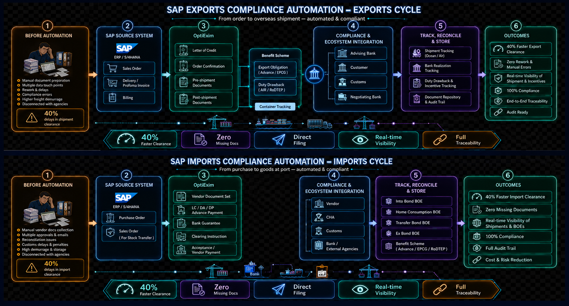The image size is (569, 306).
Task: Click the globe icon beside Real-time Visibility of Shipments & BOEs
Action: [x=477, y=223]
